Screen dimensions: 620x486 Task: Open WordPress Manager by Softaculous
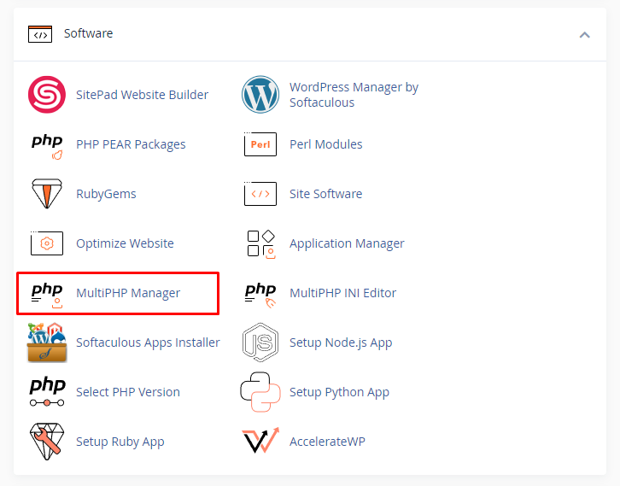point(354,95)
